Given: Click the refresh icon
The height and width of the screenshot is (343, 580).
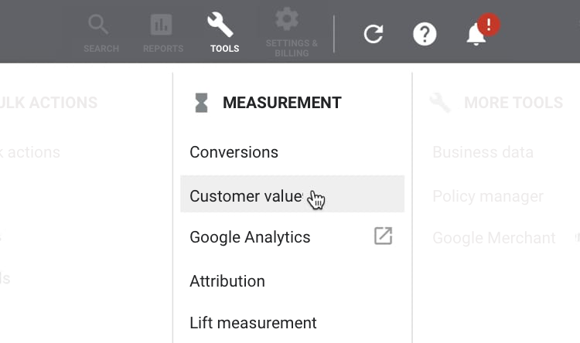Looking at the screenshot, I should click(374, 34).
